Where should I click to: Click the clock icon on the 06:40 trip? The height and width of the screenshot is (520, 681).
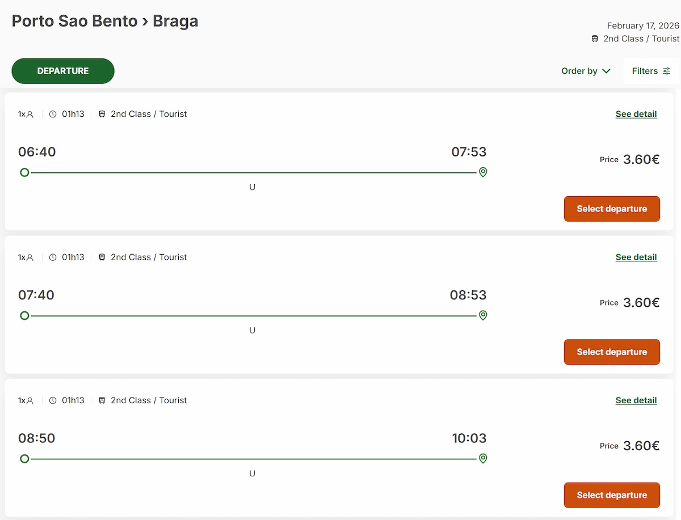53,114
